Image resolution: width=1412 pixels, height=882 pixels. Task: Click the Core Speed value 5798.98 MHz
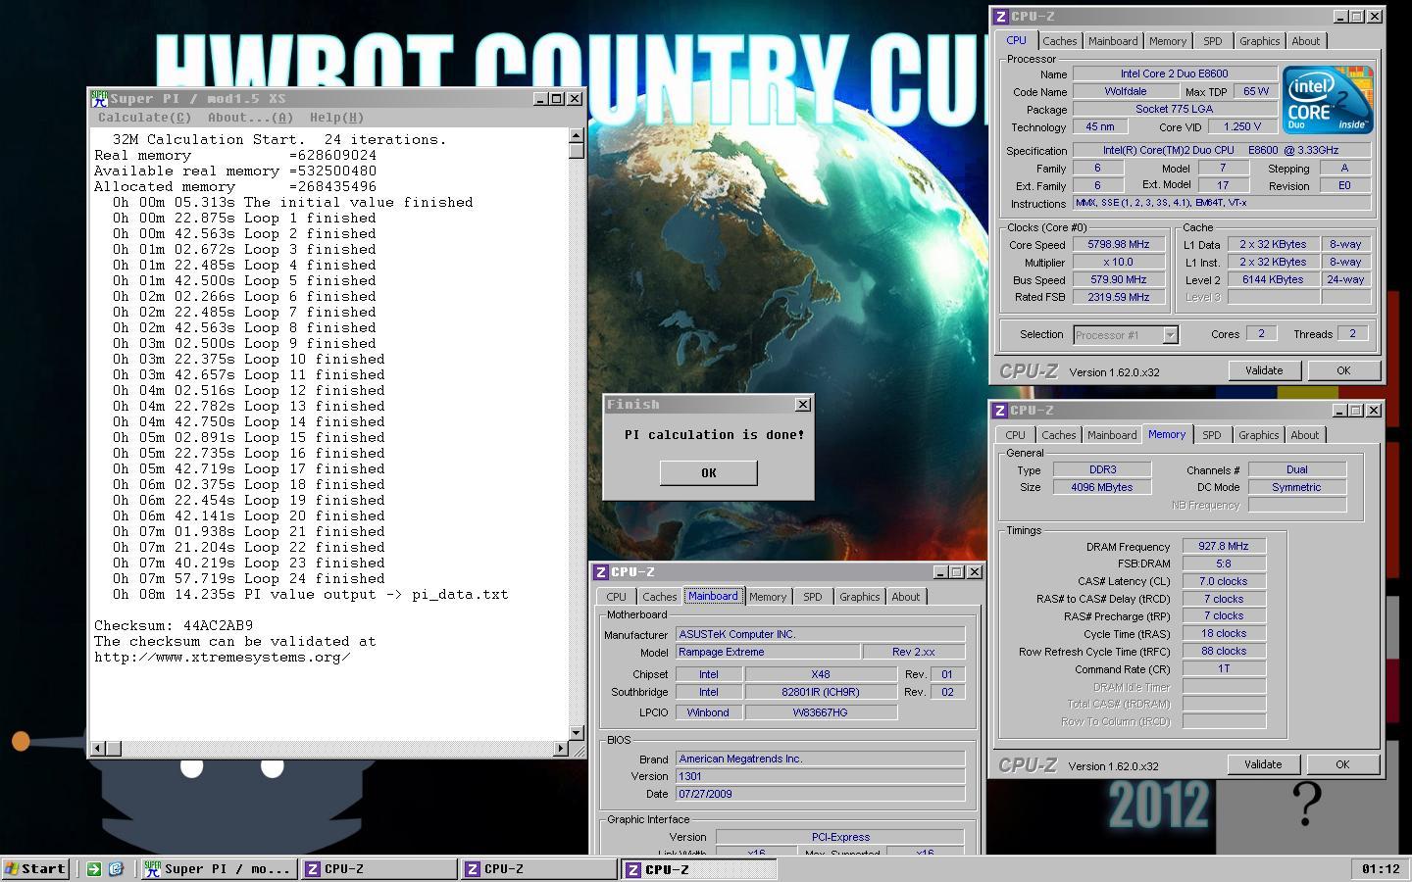(1118, 244)
